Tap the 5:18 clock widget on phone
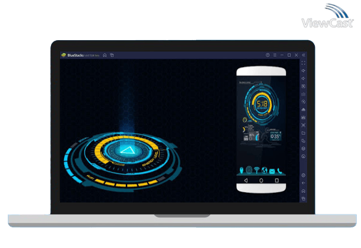361x248 pixels. pos(262,104)
